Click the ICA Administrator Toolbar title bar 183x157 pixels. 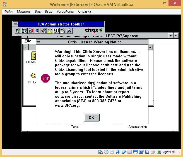point(61,24)
